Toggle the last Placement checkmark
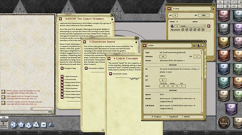The height and width of the screenshot is (135, 242). tap(203, 30)
